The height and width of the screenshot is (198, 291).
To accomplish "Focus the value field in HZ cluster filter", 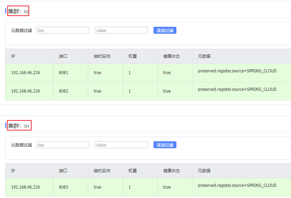I will coord(121,31).
